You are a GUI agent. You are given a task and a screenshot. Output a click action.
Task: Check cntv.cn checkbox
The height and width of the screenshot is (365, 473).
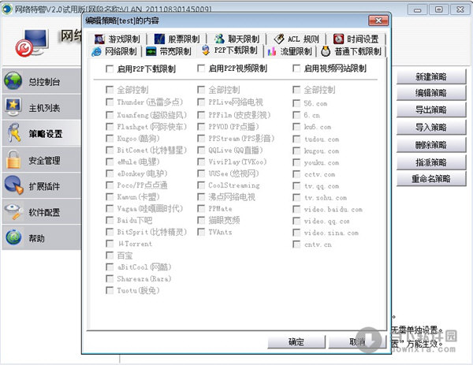296,244
